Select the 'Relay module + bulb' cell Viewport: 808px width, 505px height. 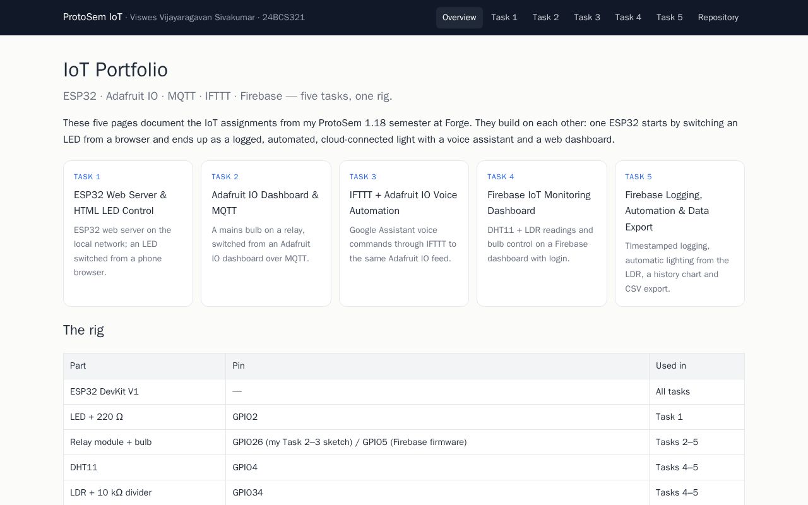click(145, 442)
